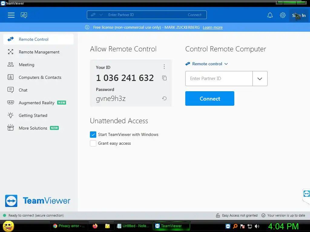
Task: Uncheck Start TeamViewer with Windows
Action: pos(93,134)
